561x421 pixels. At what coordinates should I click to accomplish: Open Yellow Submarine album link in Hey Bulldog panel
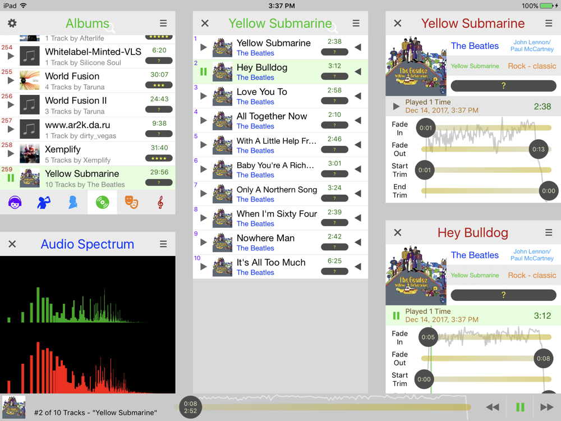point(475,275)
